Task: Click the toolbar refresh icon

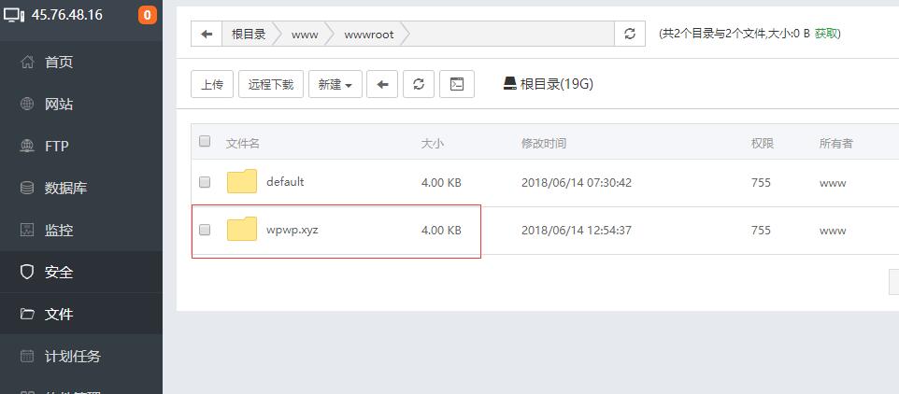Action: point(418,84)
